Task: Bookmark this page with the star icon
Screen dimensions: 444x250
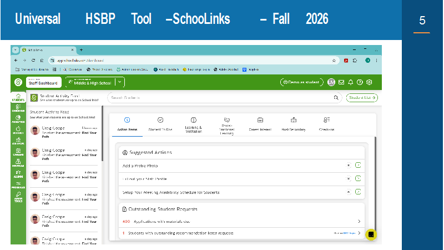Action: (x=334, y=61)
